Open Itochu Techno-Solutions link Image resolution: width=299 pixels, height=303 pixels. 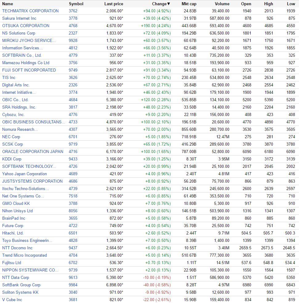point(26,189)
